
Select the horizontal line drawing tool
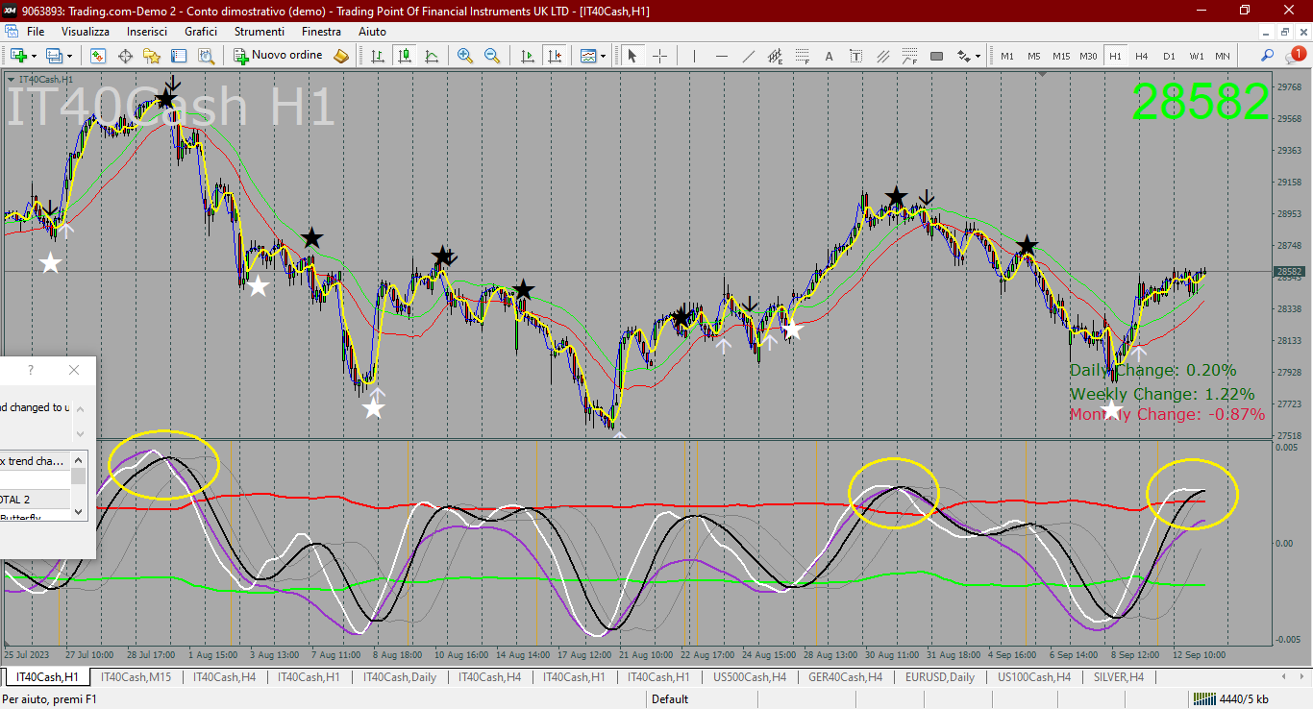[721, 56]
